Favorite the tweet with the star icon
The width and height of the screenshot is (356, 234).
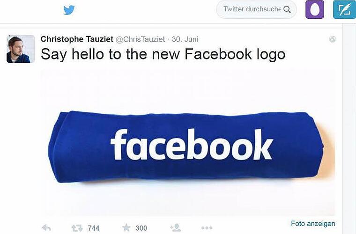(x=126, y=227)
